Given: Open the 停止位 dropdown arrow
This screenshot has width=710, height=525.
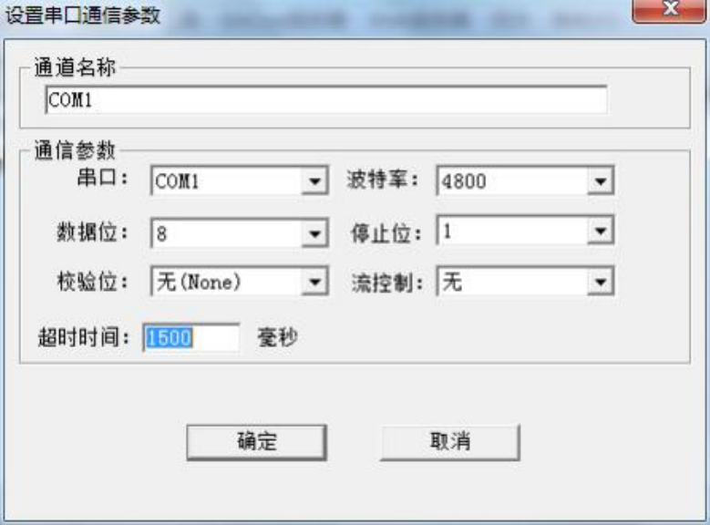Looking at the screenshot, I should [601, 231].
